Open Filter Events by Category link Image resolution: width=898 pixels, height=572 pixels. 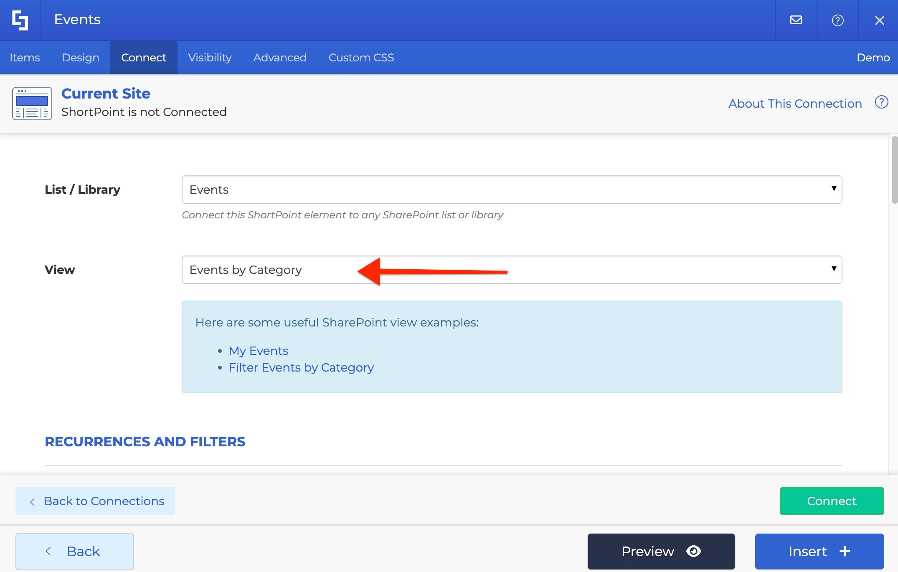tap(301, 367)
